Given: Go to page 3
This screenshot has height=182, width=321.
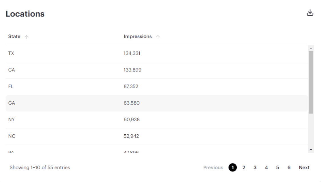Looking at the screenshot, I should click(x=255, y=167).
